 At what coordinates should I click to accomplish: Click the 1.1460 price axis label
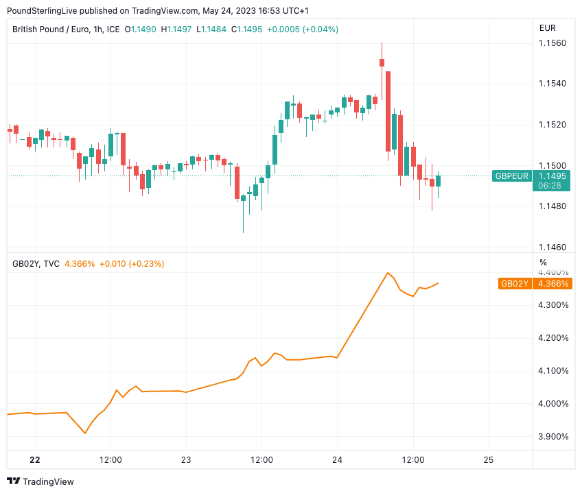pyautogui.click(x=552, y=247)
